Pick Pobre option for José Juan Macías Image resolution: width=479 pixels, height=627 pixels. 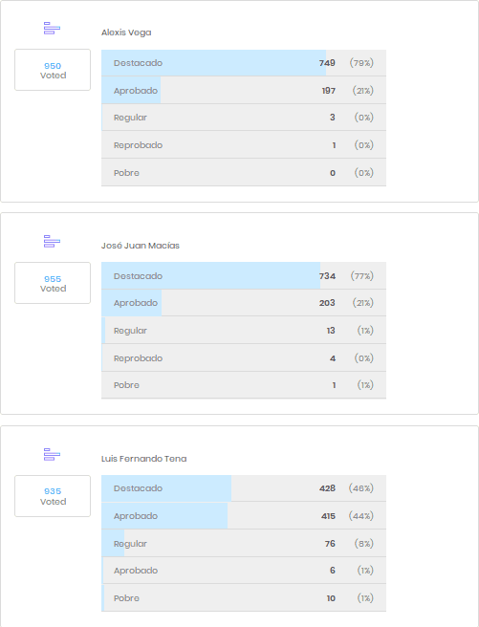coord(244,385)
